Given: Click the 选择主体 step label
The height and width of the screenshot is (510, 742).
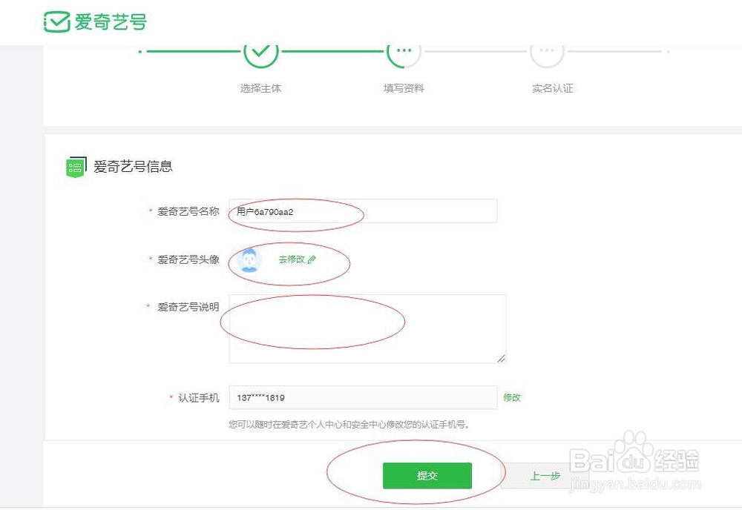Looking at the screenshot, I should click(x=260, y=88).
